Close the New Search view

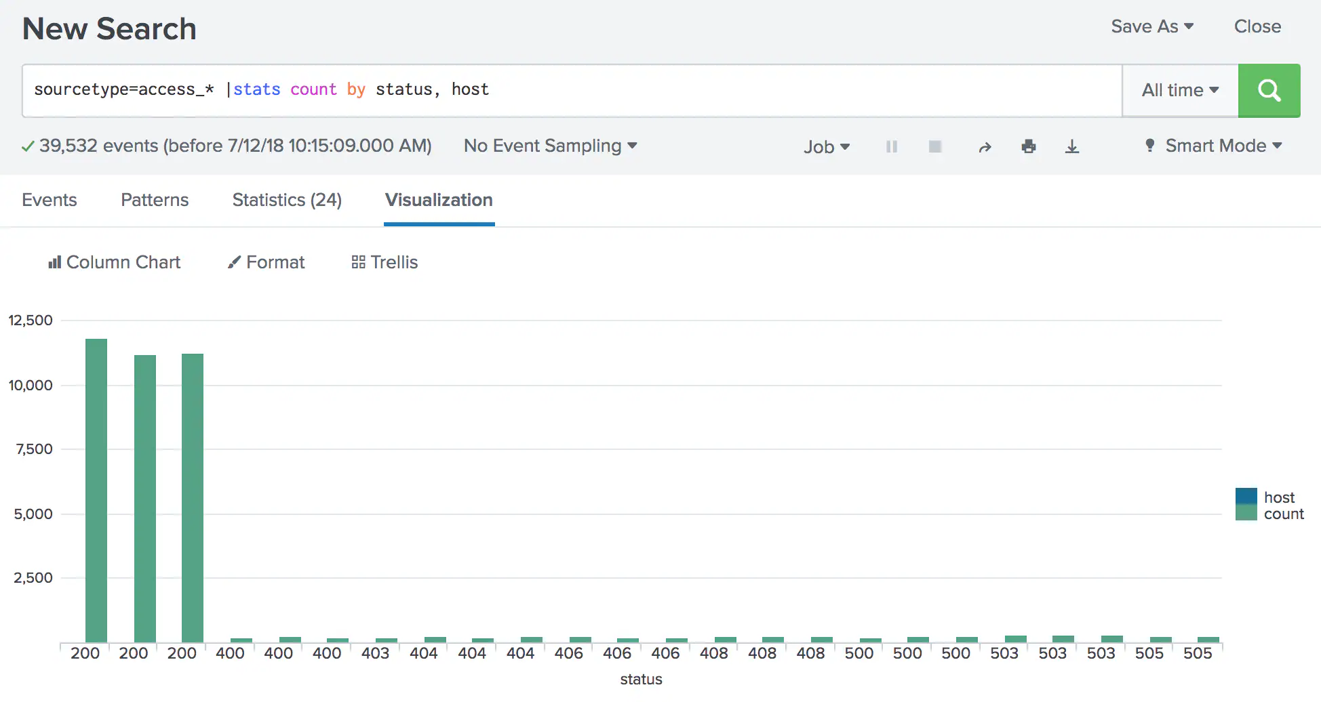(x=1257, y=26)
